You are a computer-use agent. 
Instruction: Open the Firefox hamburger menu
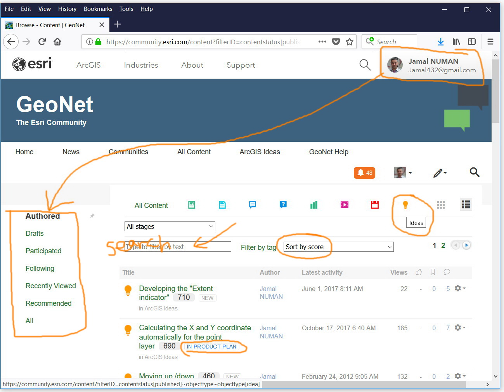(x=490, y=42)
